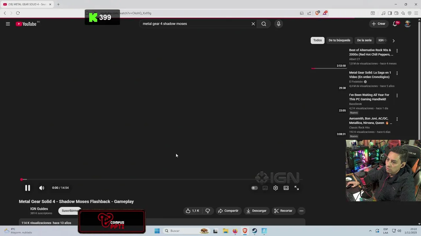Open the browser main menu

[416, 13]
